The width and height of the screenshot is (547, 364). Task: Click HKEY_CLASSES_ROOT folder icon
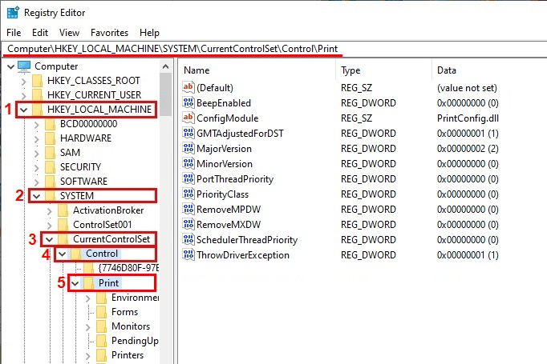point(38,81)
